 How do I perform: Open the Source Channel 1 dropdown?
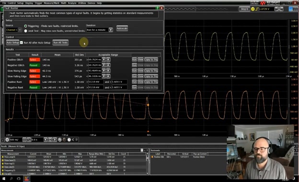(20, 30)
